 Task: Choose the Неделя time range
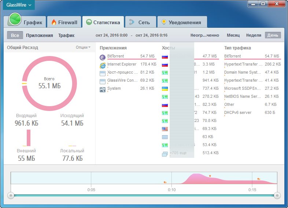254,35
